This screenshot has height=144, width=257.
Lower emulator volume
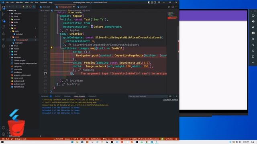click(253, 27)
